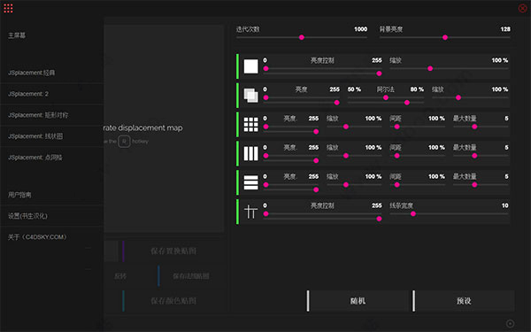Viewport: 531px width, 332px height.
Task: Click 间距 handle in horizontal bars row
Action: (x=396, y=185)
